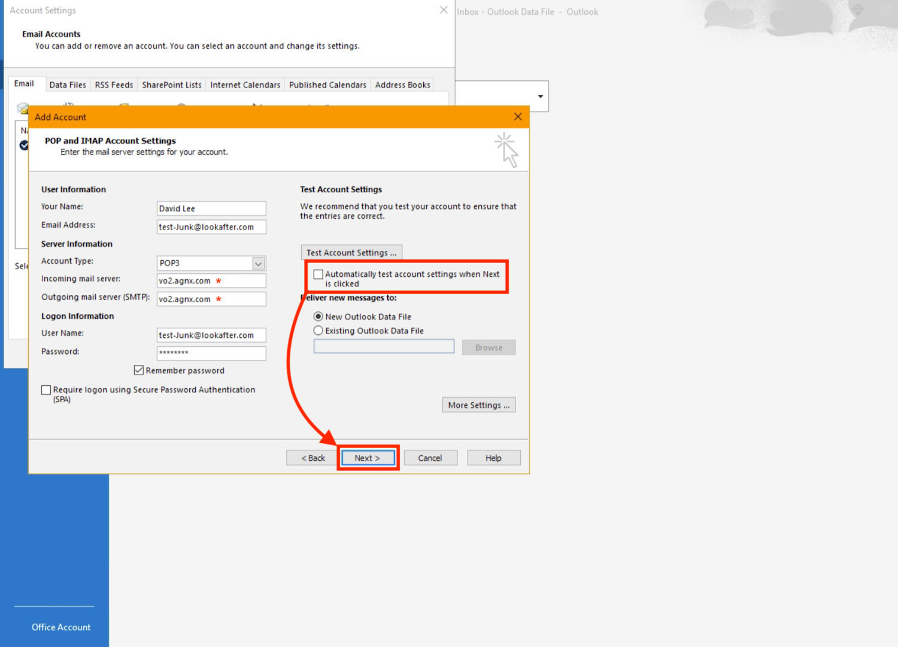Open Office Account in the sidebar
The height and width of the screenshot is (647, 898).
[61, 627]
